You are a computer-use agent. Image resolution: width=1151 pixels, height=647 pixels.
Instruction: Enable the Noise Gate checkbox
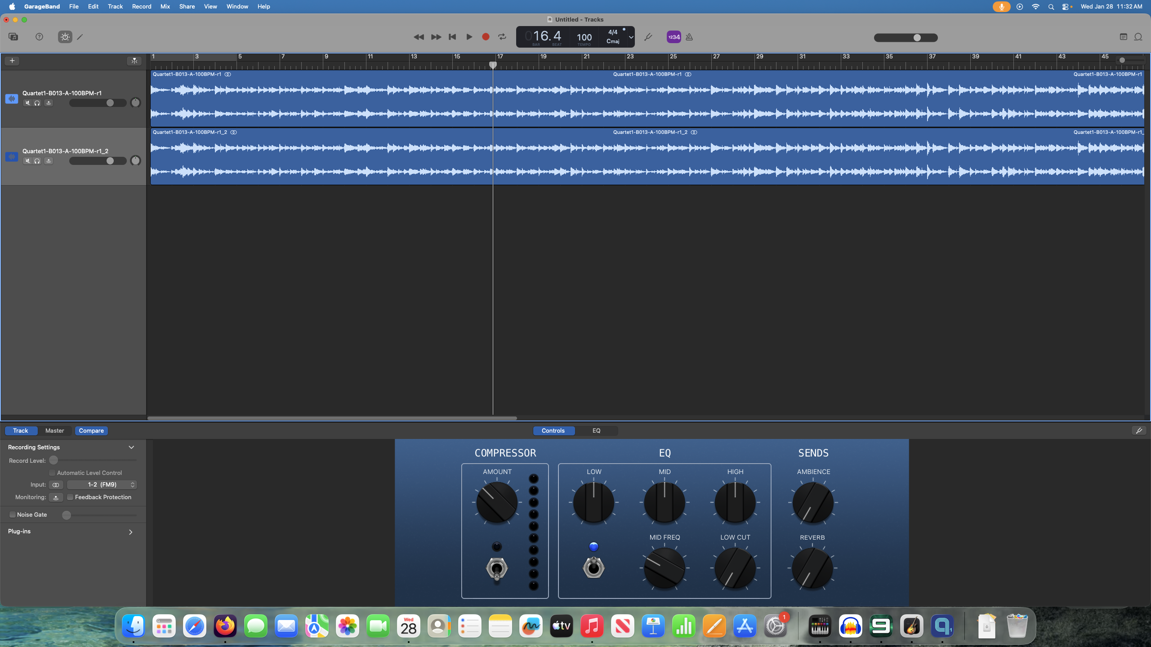[x=13, y=515]
